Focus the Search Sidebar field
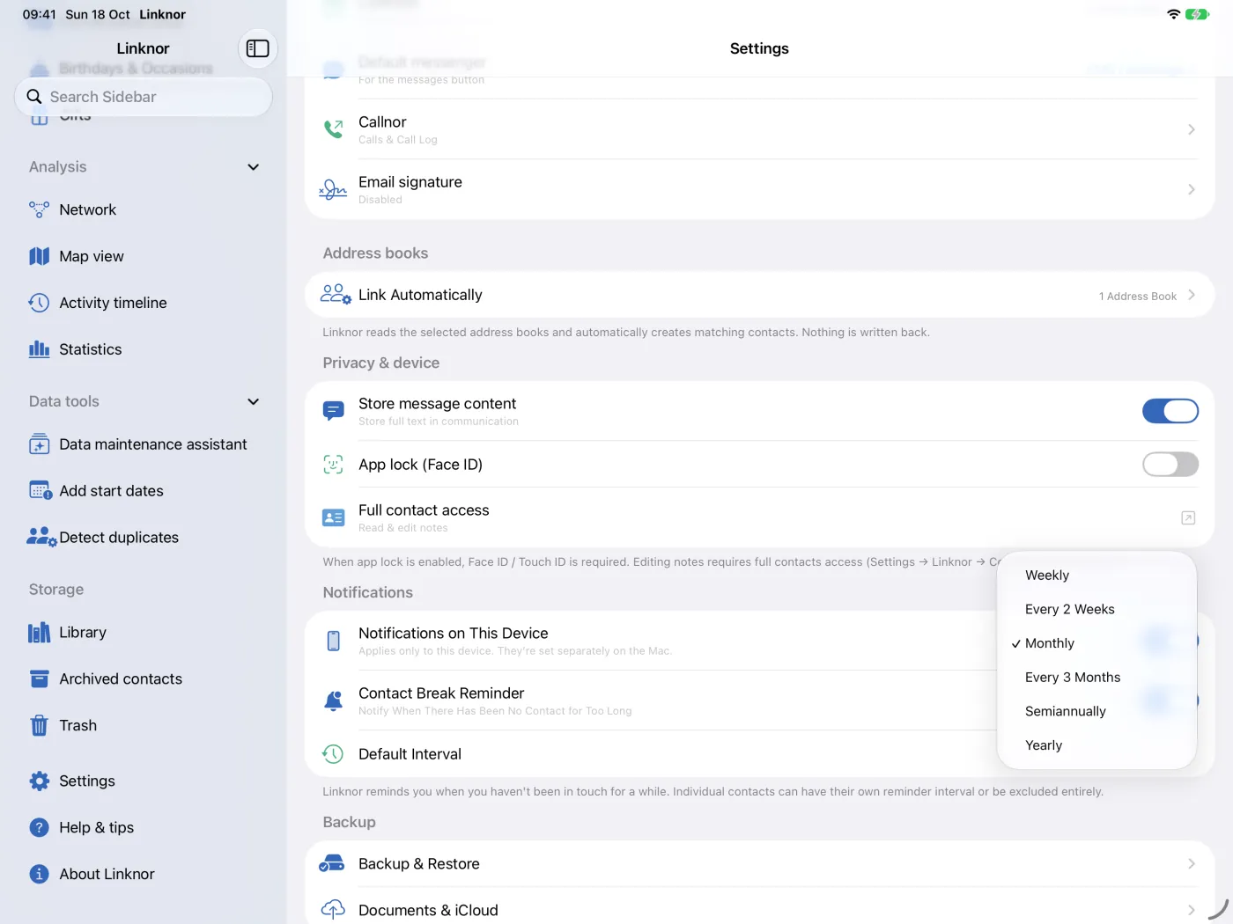The height and width of the screenshot is (924, 1233). (x=144, y=97)
